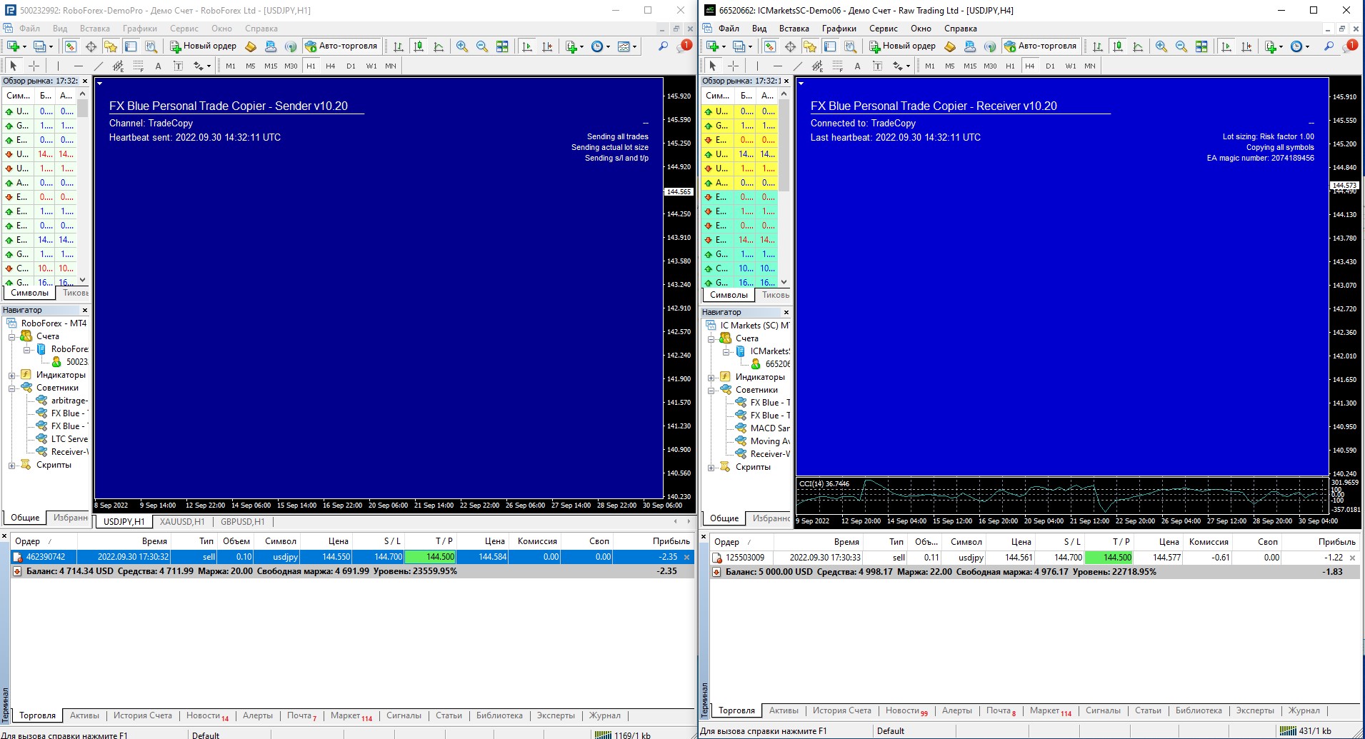Toggle the Обзор рынка Market Watch panel
Screen dimensions: 1365x739
point(71,45)
